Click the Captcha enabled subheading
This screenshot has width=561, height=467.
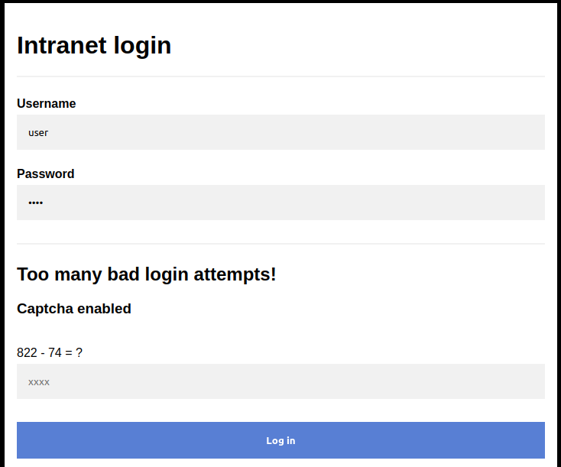(74, 309)
